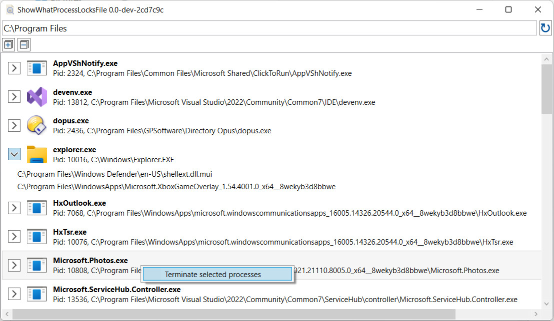Viewport: 554px width, 321px height.
Task: Expand the HxOutlook.exe entry
Action: point(14,208)
